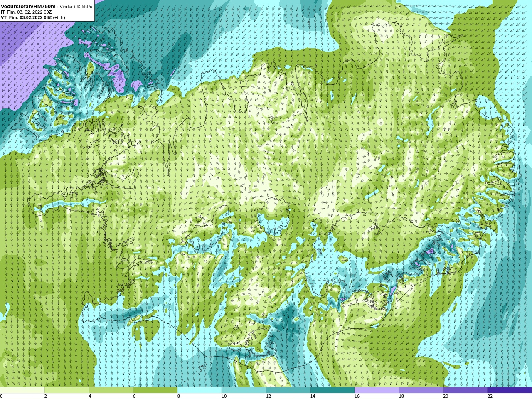Click the 'Vindur í 925hPa' label
Image resolution: width=532 pixels, height=399 pixels.
point(76,7)
